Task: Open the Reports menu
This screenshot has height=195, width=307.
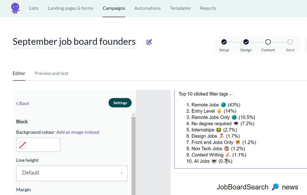Action: (x=208, y=8)
